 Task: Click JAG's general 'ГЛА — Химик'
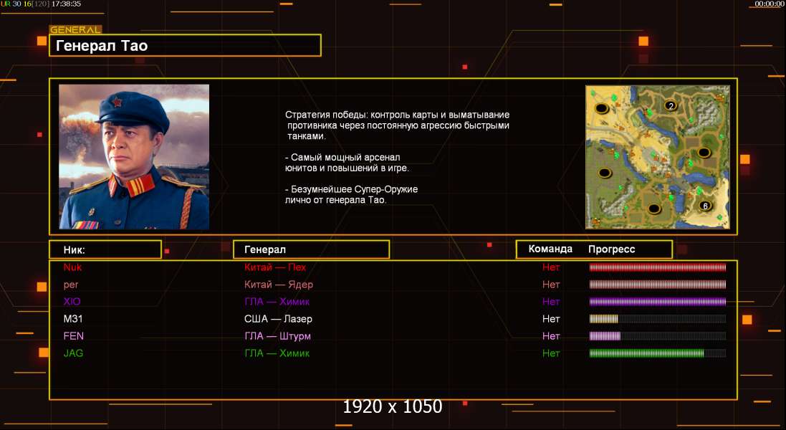coord(277,353)
